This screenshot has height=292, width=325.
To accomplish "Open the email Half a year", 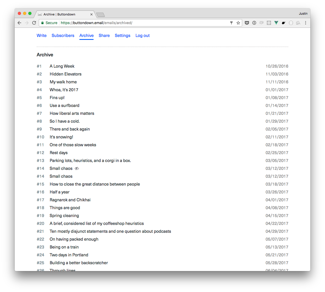I will (x=59, y=192).
